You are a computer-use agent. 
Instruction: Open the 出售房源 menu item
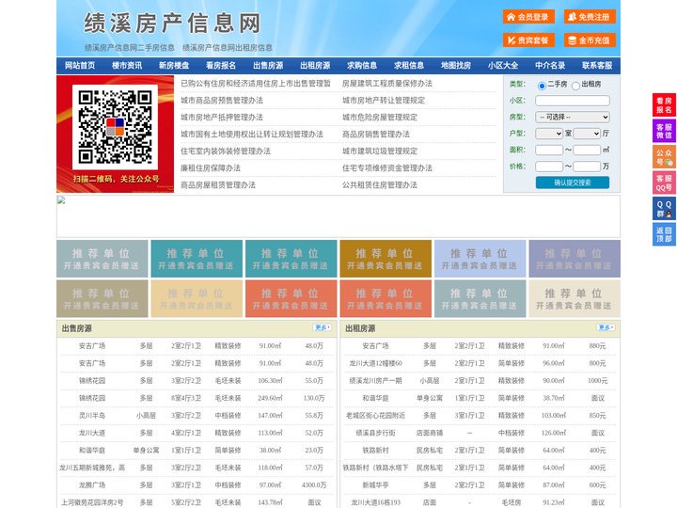pyautogui.click(x=268, y=66)
